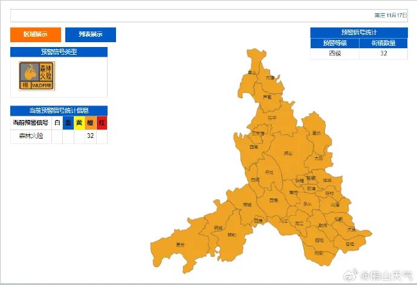Click the 森林火险 row label
The height and width of the screenshot is (285, 417).
31,136
